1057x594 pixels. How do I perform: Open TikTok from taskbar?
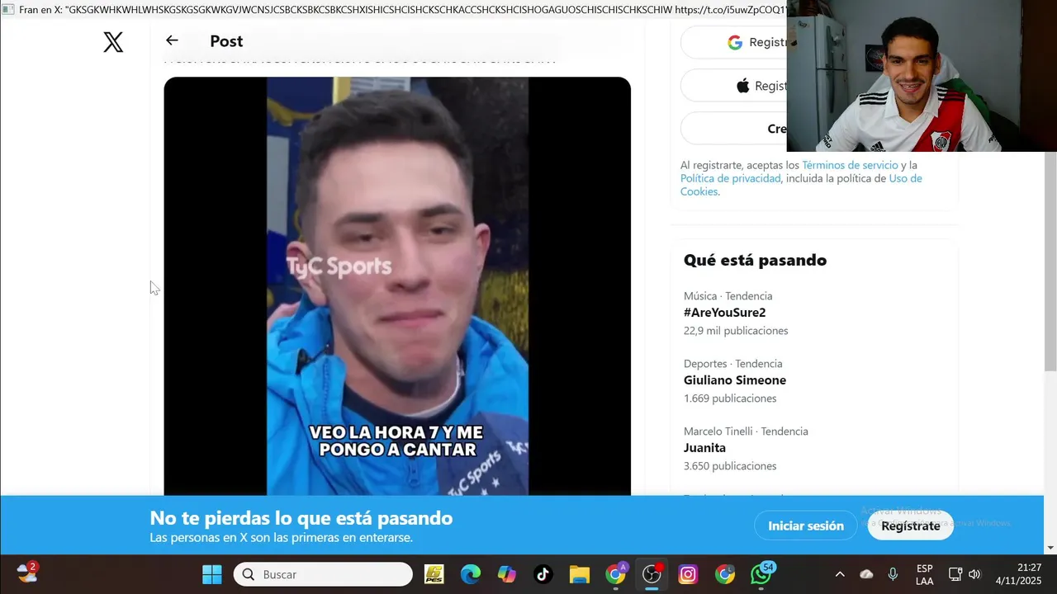pos(543,574)
